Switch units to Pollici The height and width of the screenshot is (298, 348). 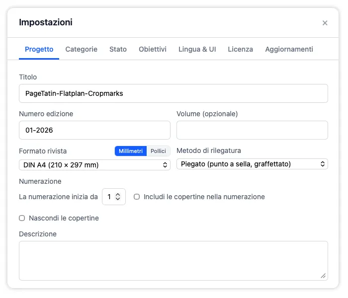(x=158, y=151)
